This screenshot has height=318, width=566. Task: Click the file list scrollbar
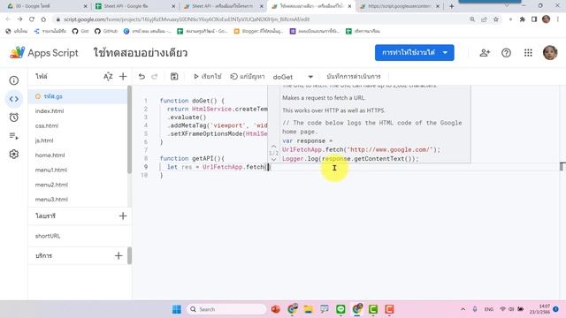(129, 130)
